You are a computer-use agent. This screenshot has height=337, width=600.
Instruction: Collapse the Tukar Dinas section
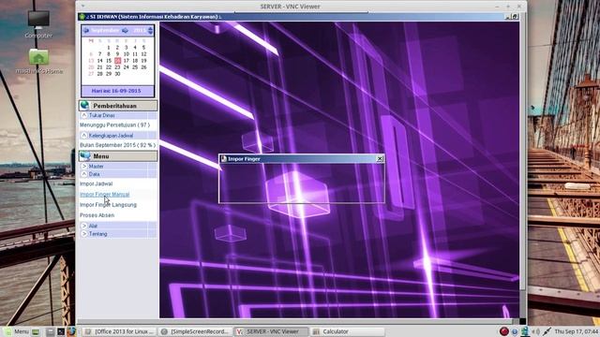click(x=84, y=115)
